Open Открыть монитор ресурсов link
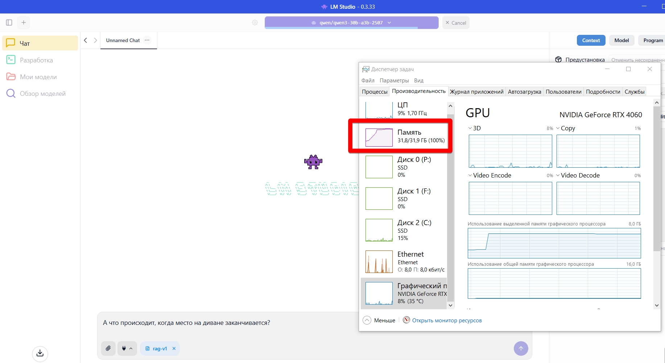 coord(447,321)
